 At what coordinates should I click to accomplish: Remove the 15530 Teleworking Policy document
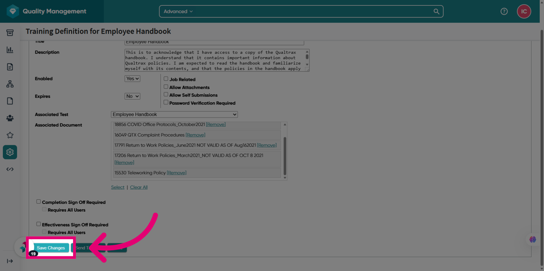177,173
